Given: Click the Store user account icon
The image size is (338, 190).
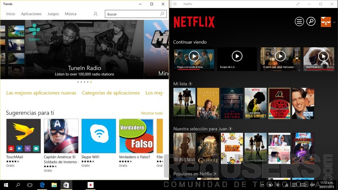Looking at the screenshot, I should pyautogui.click(x=95, y=14).
